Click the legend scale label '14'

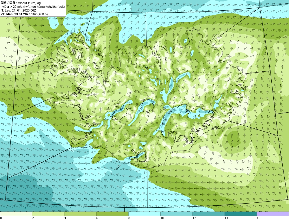pyautogui.click(x=226, y=218)
